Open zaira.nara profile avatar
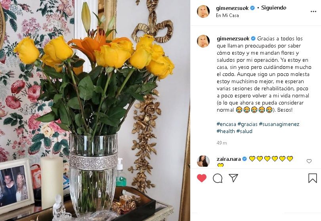 [x=203, y=161]
